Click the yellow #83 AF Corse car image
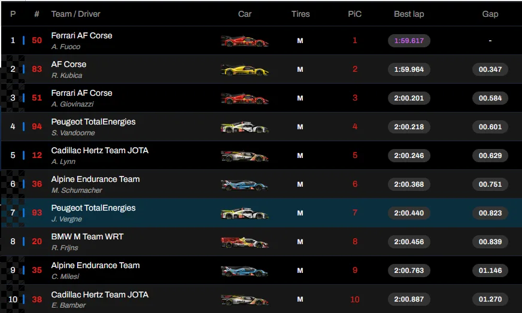 click(x=244, y=69)
